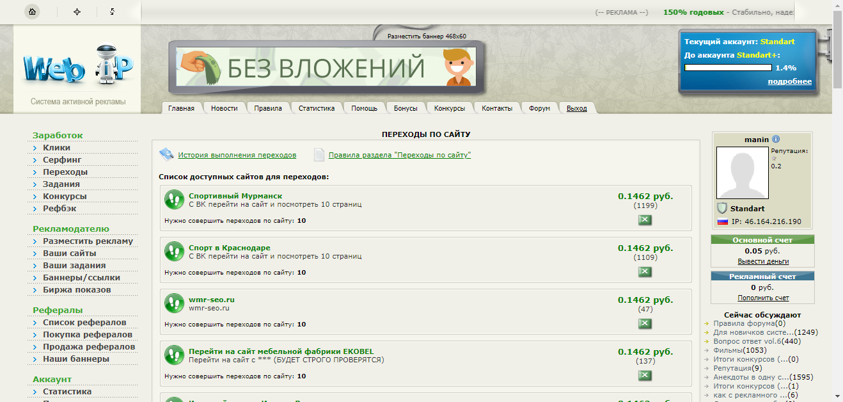Click the user avatar placeholder image

[x=742, y=173]
